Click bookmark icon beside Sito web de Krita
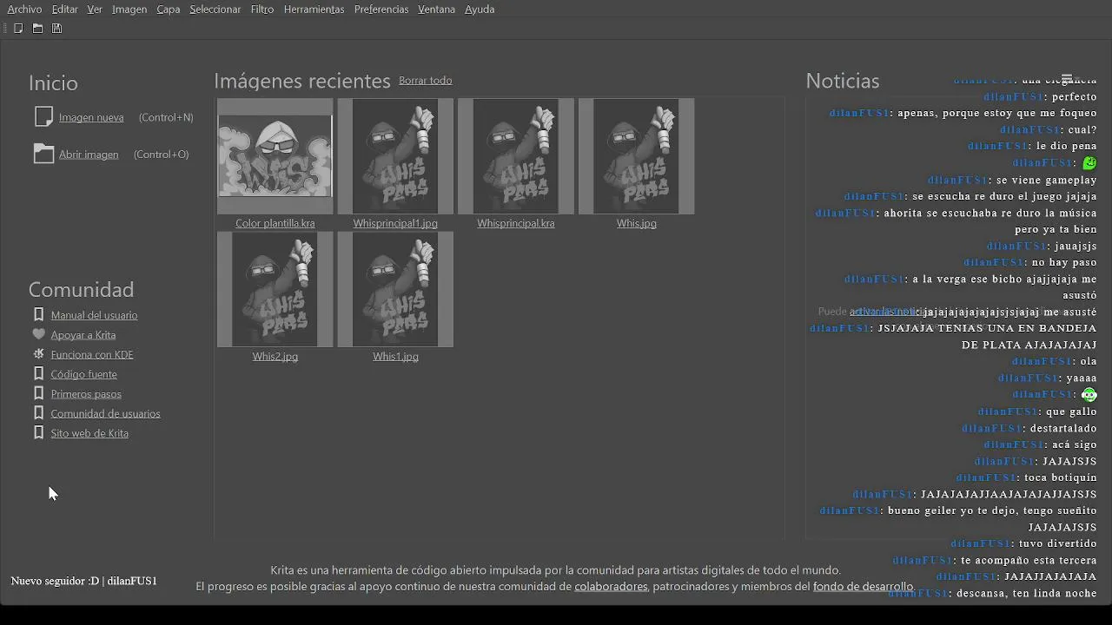 coord(38,432)
